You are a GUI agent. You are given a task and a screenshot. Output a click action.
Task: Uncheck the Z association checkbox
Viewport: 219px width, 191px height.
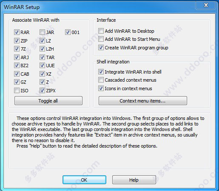click(42, 82)
